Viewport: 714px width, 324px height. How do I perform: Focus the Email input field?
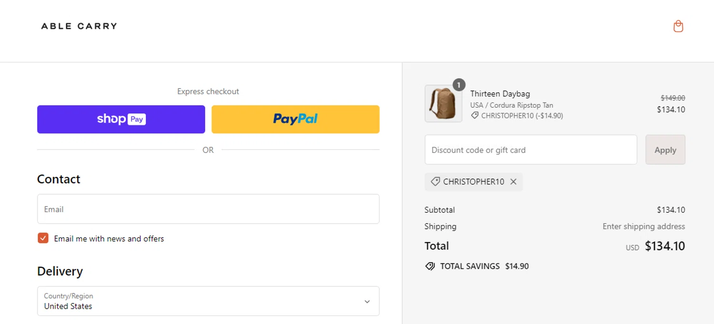[208, 209]
